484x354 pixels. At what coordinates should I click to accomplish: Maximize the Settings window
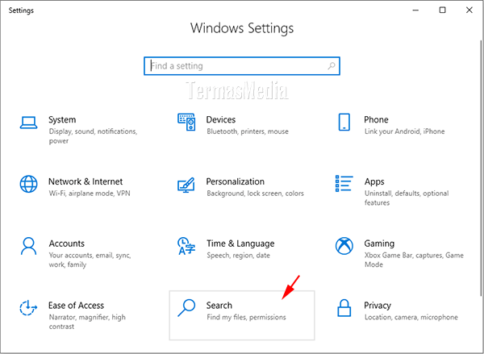[x=442, y=10]
